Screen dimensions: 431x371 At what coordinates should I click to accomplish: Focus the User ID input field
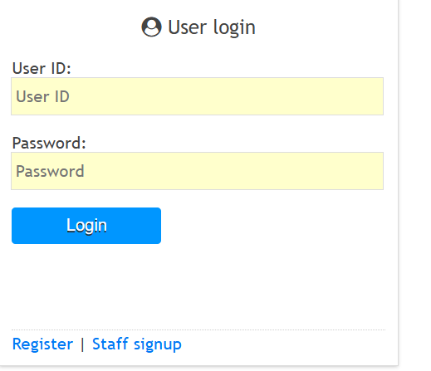(197, 96)
